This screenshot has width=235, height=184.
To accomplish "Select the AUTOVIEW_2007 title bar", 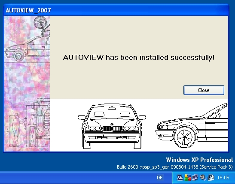I will pyautogui.click(x=116, y=10).
